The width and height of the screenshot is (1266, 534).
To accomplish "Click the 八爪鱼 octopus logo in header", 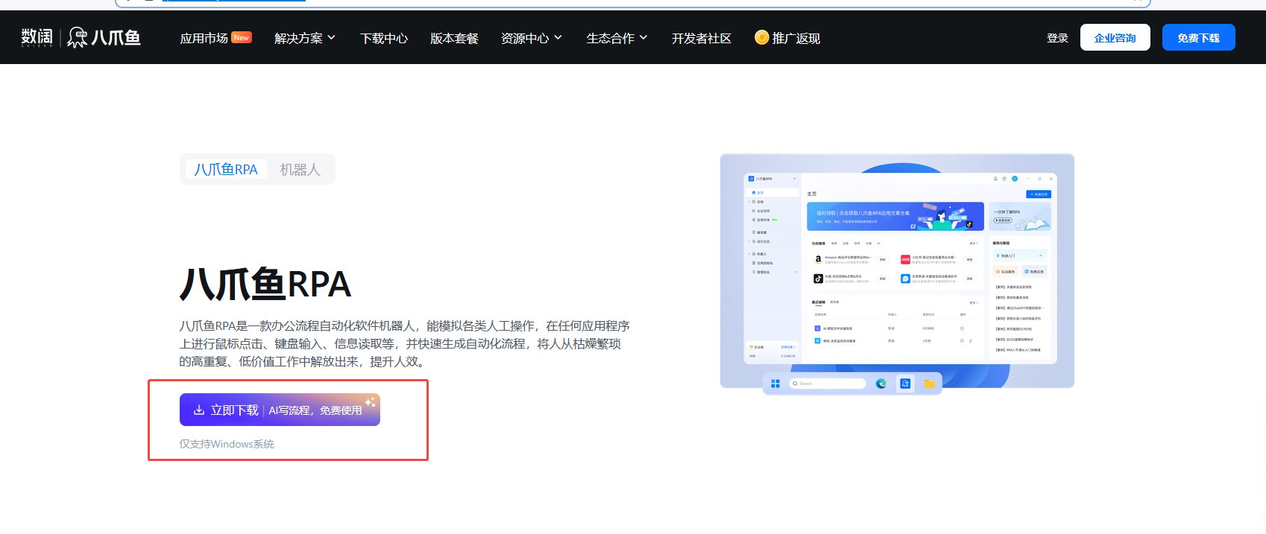I will [104, 37].
